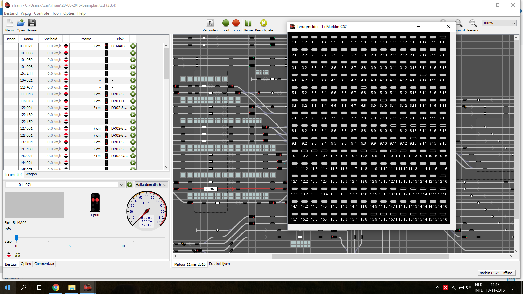This screenshot has height=294, width=523.
Task: Click the taskbar search icon
Action: [24, 287]
